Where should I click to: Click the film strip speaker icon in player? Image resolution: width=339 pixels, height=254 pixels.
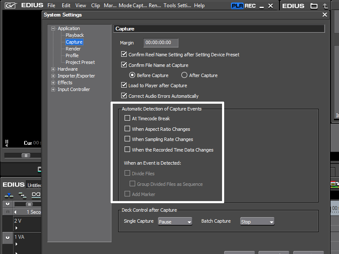click(7, 143)
